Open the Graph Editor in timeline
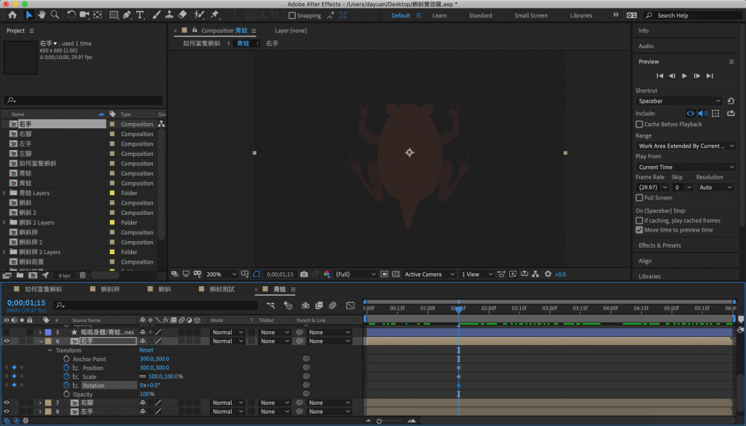Image resolution: width=746 pixels, height=426 pixels. click(350, 305)
